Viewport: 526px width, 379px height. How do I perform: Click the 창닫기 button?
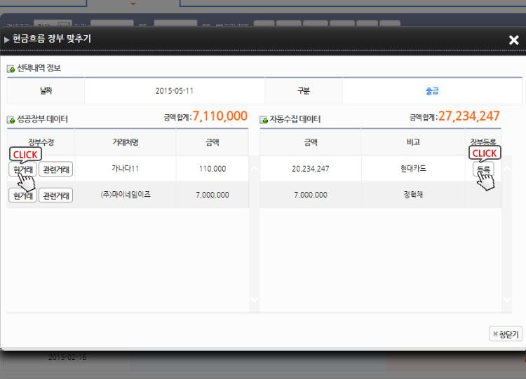(506, 334)
